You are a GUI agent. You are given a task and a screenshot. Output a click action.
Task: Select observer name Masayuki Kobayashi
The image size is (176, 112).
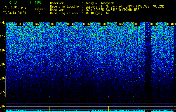pos(100,3)
